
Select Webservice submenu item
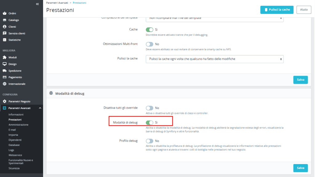point(15,155)
